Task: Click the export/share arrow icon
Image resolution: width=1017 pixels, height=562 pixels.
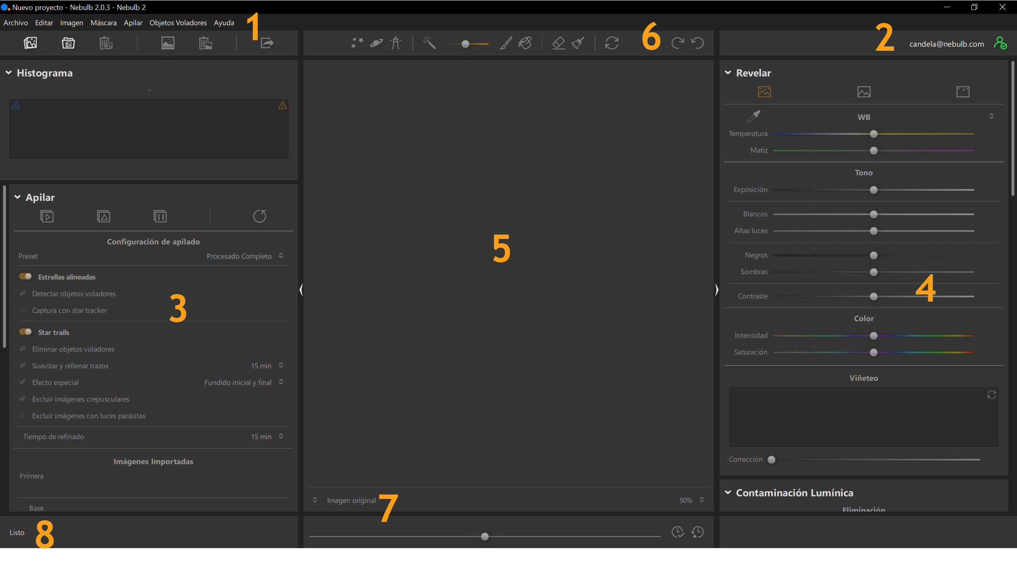Action: [267, 43]
